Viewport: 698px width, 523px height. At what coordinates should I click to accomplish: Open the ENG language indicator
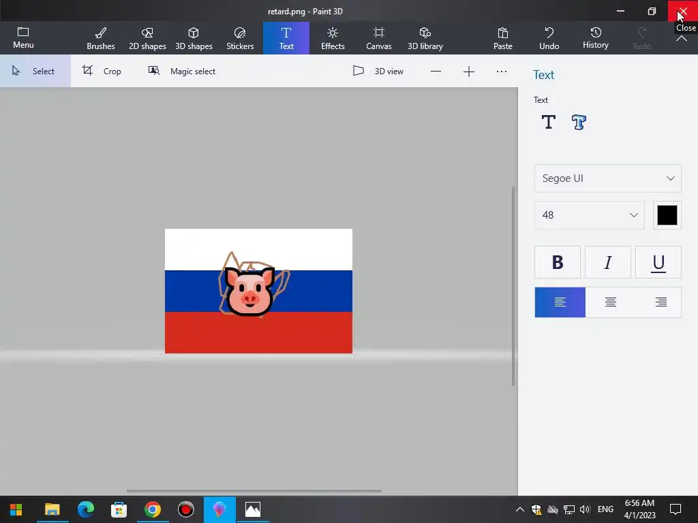pos(605,509)
